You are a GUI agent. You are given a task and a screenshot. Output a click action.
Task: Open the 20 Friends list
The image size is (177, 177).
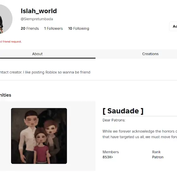click(30, 28)
